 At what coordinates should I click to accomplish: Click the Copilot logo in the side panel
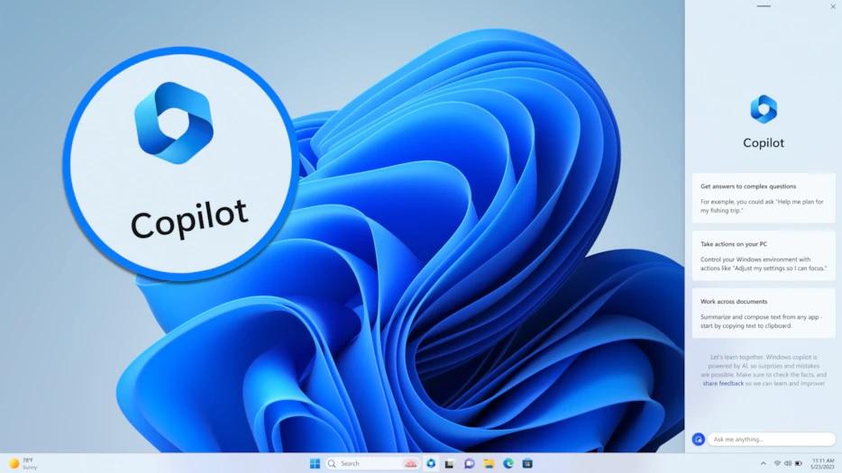(763, 109)
